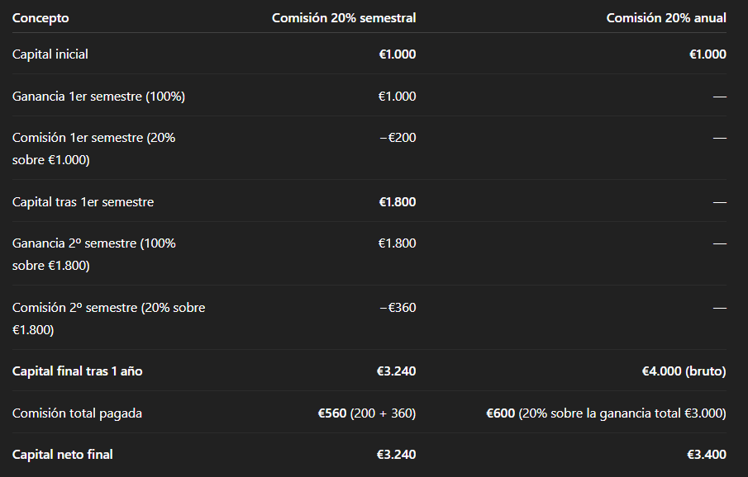Viewport: 748px width, 477px height.
Task: Click Capital tras 1er semestre label
Action: tap(83, 202)
